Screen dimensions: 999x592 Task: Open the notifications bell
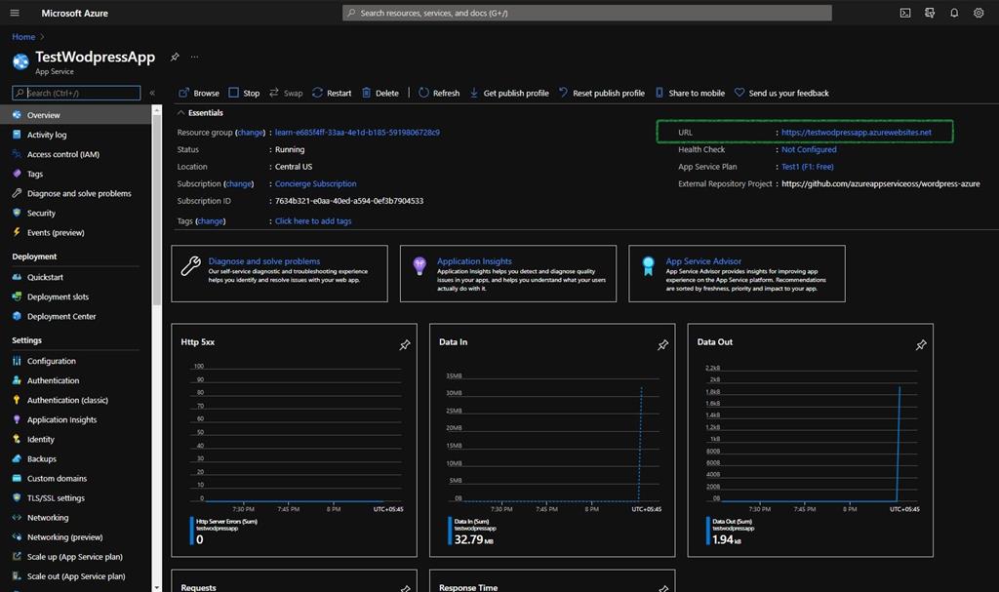pos(954,13)
